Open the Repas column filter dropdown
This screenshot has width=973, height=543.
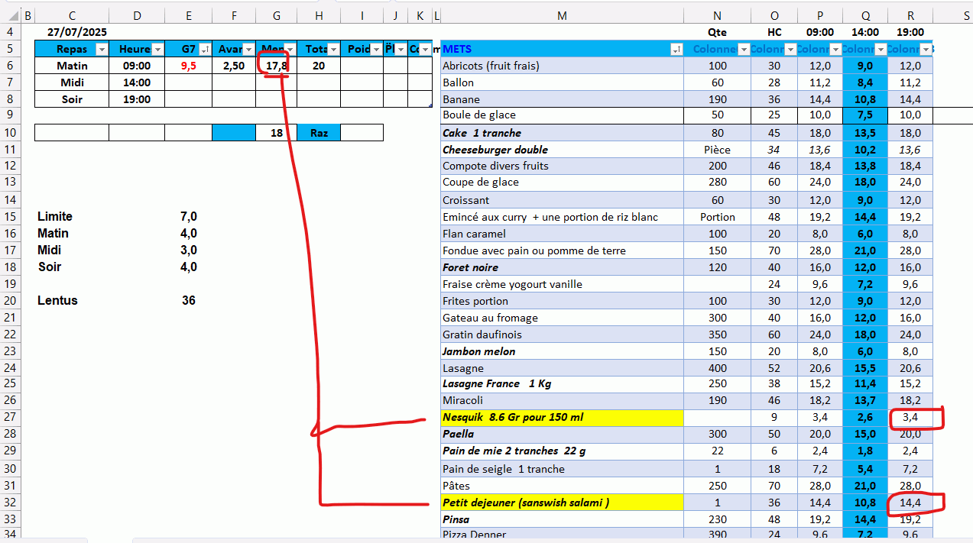(101, 50)
